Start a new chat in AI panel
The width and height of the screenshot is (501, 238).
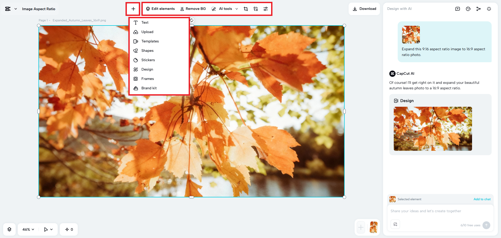(x=458, y=9)
